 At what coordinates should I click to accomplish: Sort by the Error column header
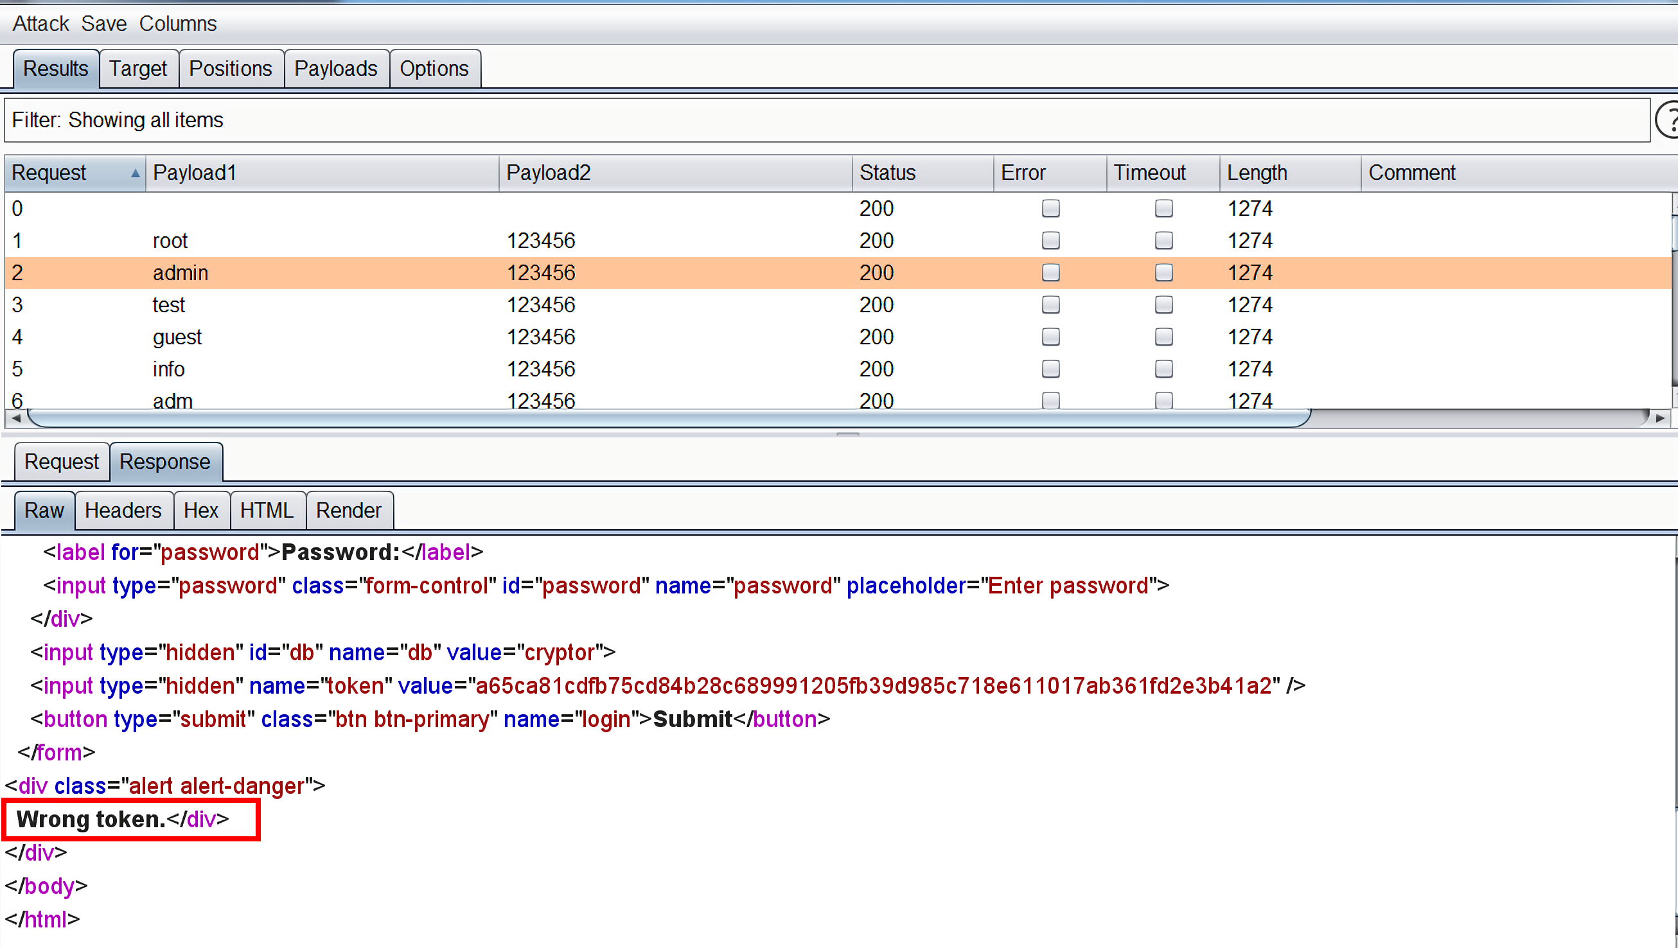[x=1050, y=173]
